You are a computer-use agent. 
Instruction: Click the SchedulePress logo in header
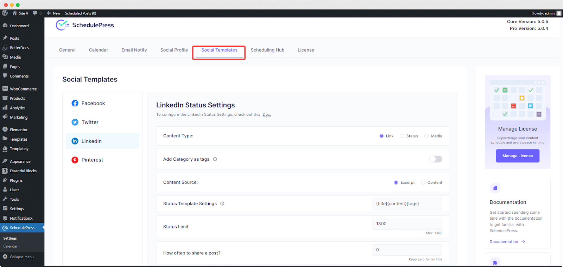tap(85, 25)
